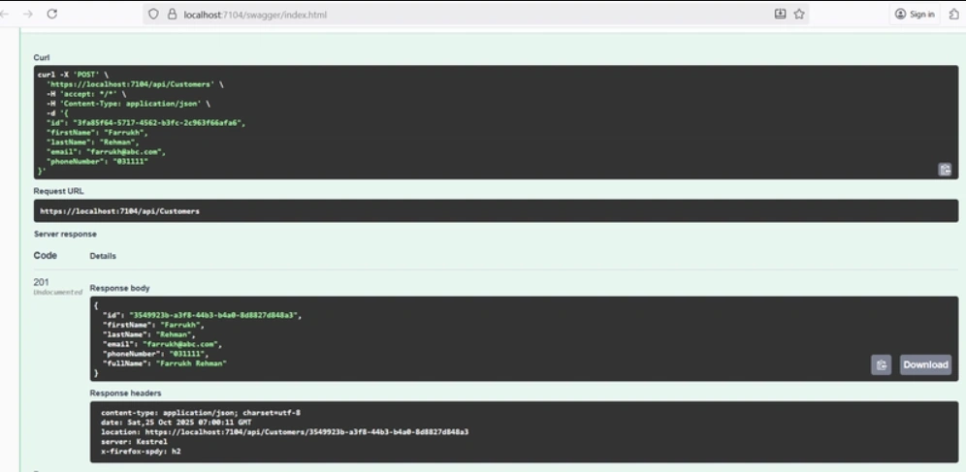Click the content-type response header
This screenshot has width=966, height=472.
coord(201,412)
